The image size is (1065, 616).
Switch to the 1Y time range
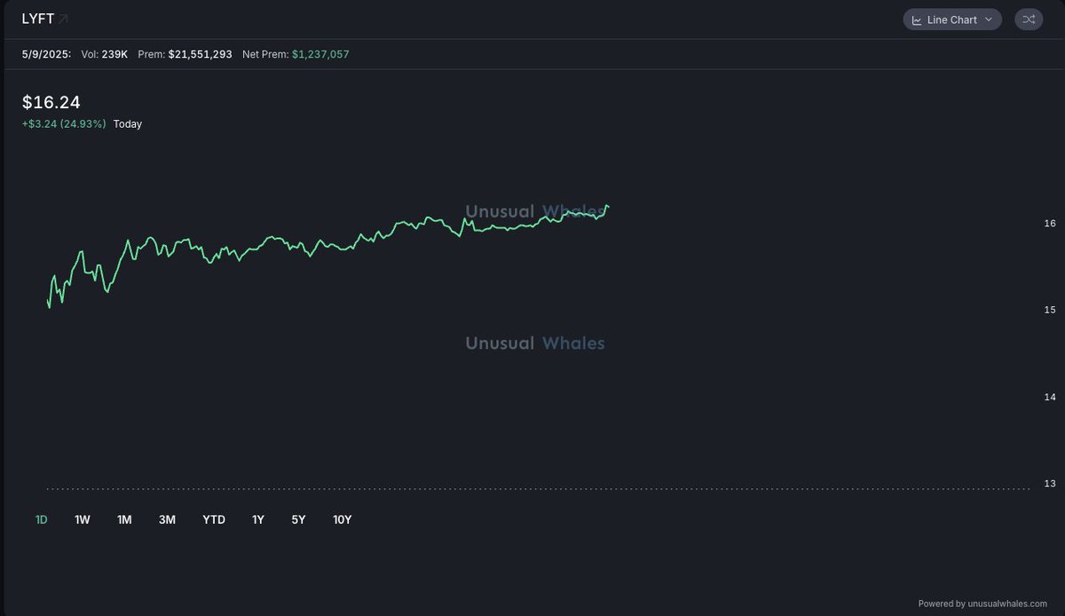258,520
